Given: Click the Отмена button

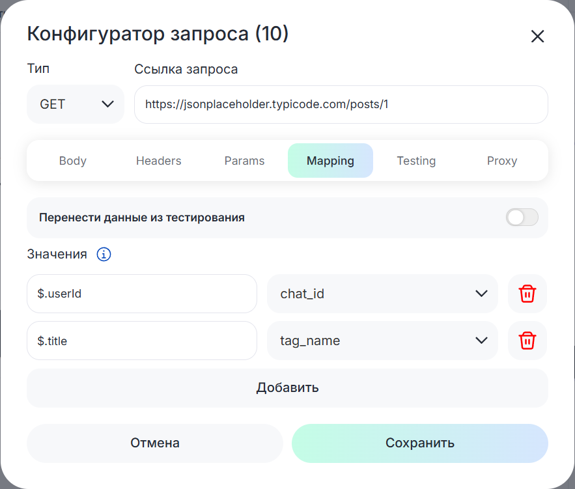Looking at the screenshot, I should [x=155, y=443].
